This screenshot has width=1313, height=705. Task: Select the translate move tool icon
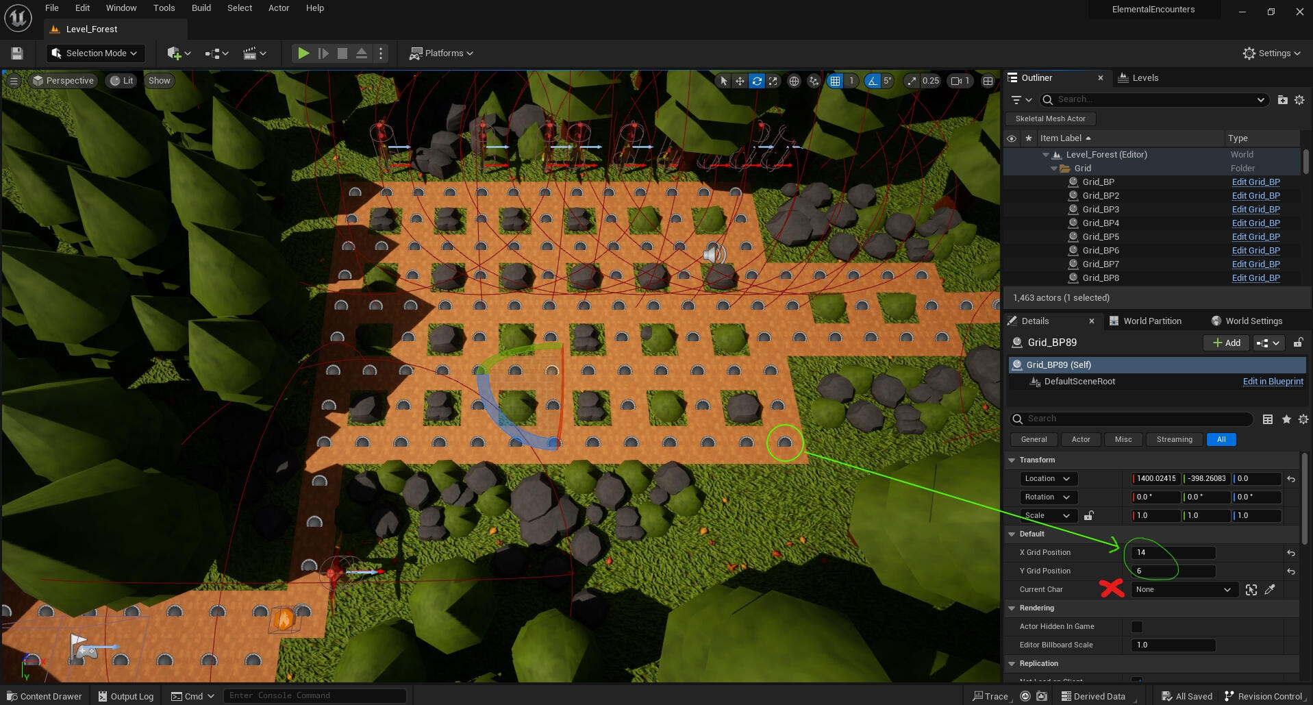click(740, 81)
